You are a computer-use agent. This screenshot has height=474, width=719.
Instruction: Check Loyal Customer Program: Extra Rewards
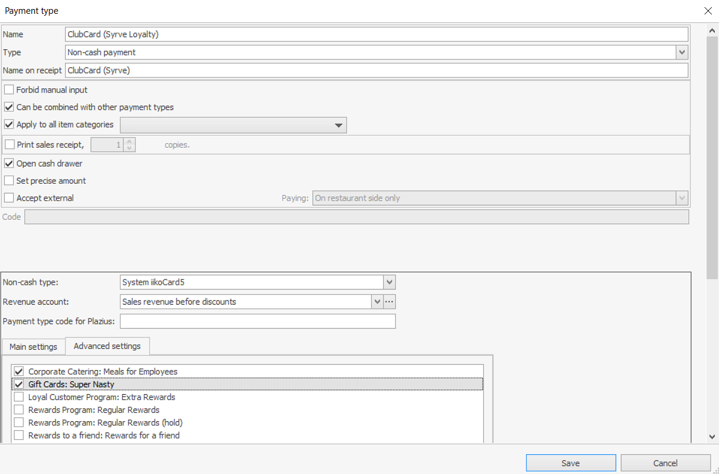pyautogui.click(x=19, y=397)
